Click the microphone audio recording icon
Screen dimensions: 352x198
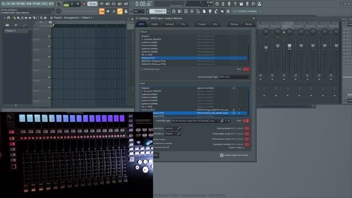(x=229, y=4)
